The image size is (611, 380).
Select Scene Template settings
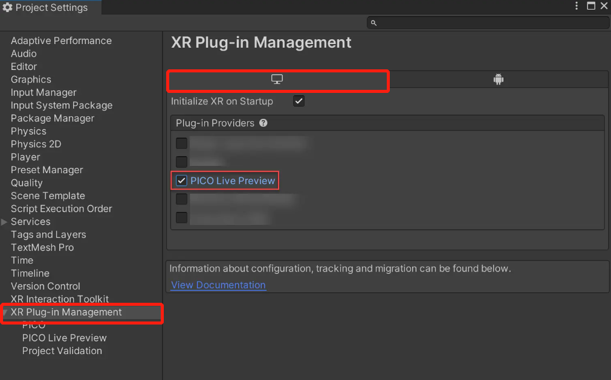click(x=48, y=195)
